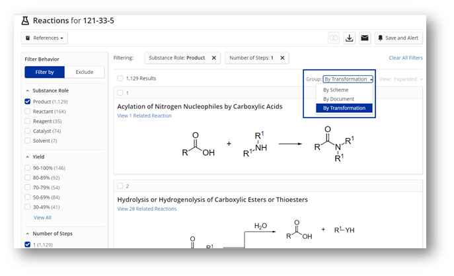The width and height of the screenshot is (454, 276).
Task: Click Clear All Filters link
Action: click(x=406, y=58)
